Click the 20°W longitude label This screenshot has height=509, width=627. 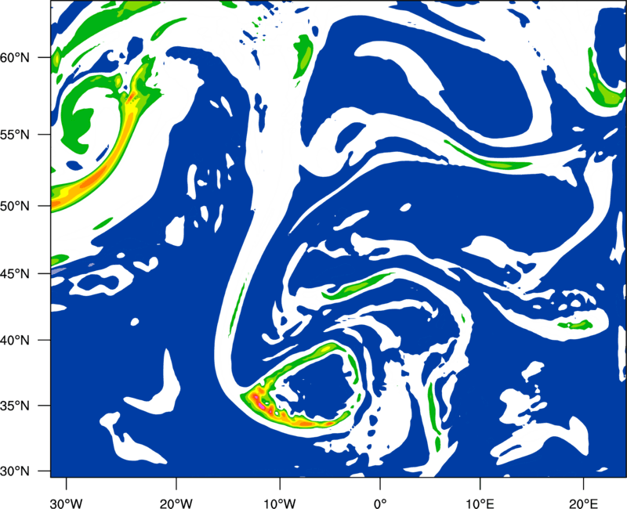pos(176,504)
